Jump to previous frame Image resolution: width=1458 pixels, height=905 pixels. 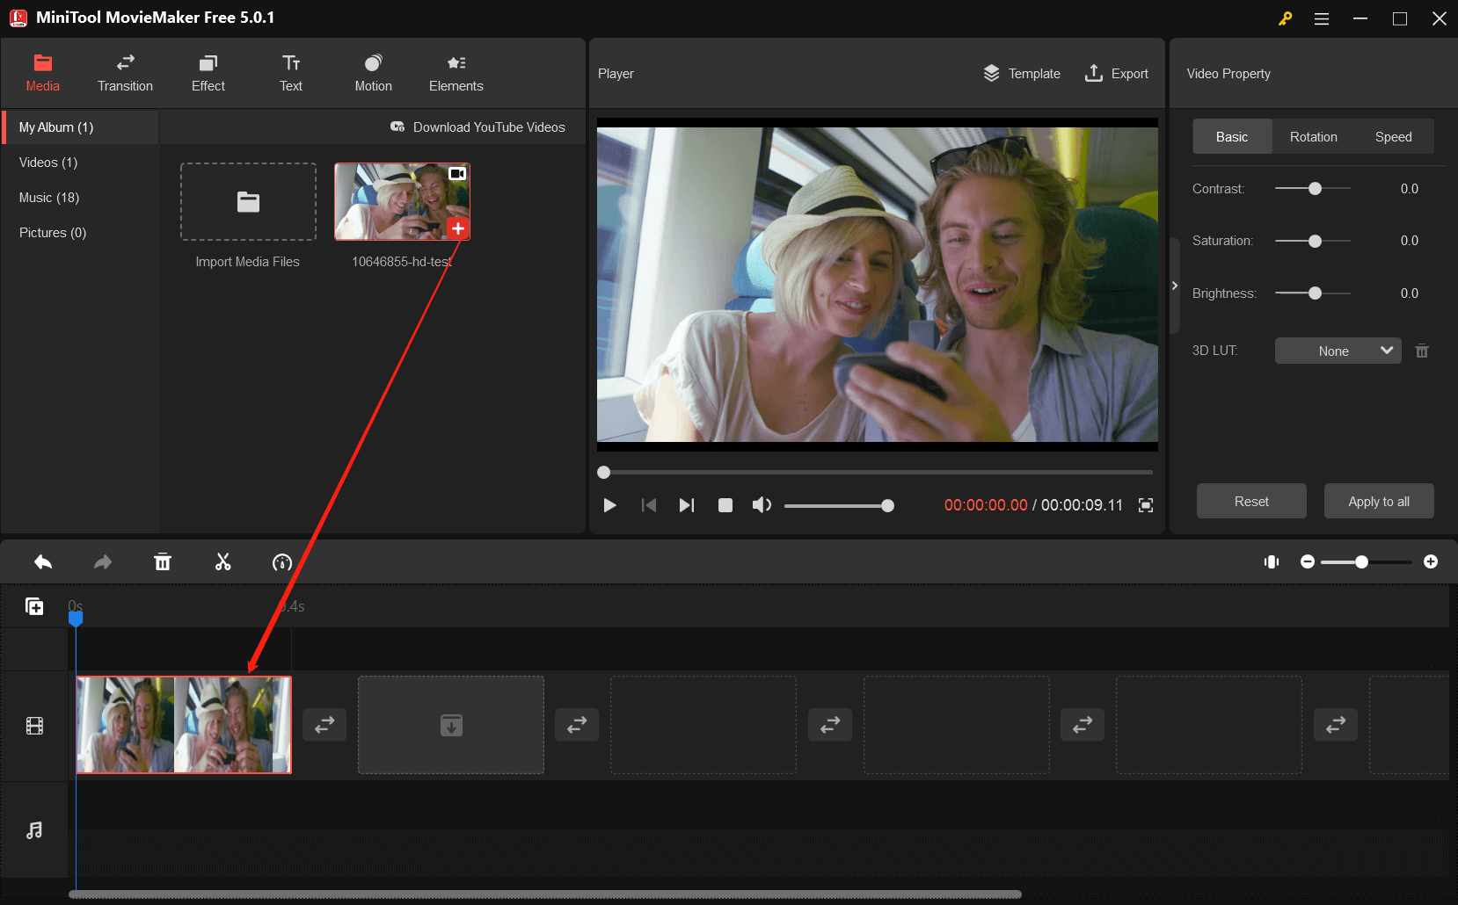coord(649,505)
